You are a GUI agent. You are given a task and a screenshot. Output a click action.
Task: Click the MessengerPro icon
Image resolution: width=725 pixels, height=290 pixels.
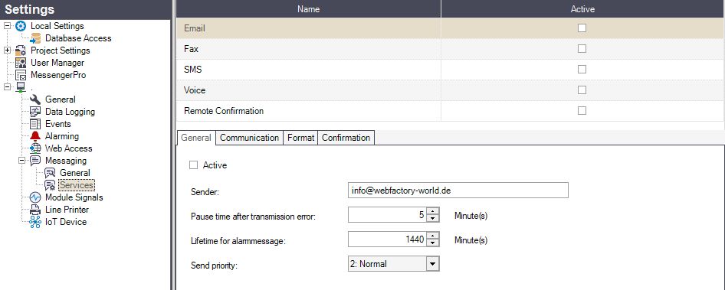point(21,75)
